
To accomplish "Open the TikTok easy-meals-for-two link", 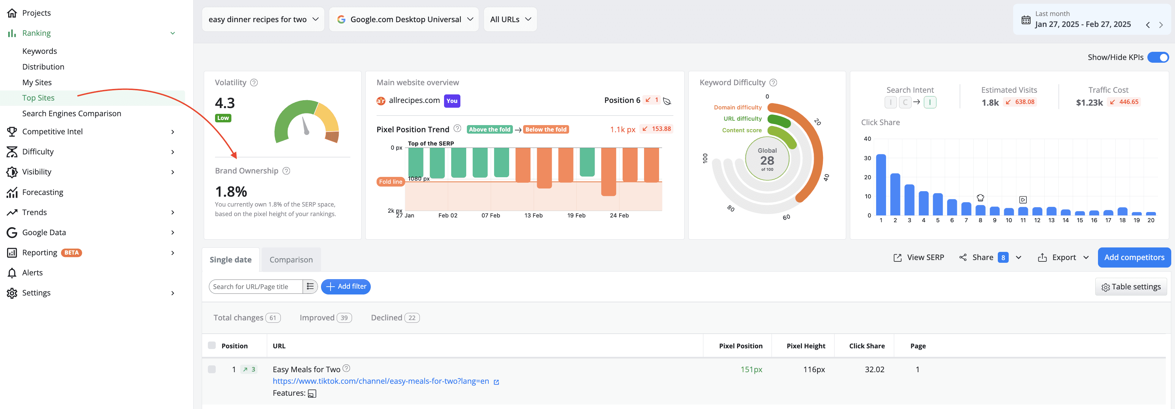I will [381, 381].
